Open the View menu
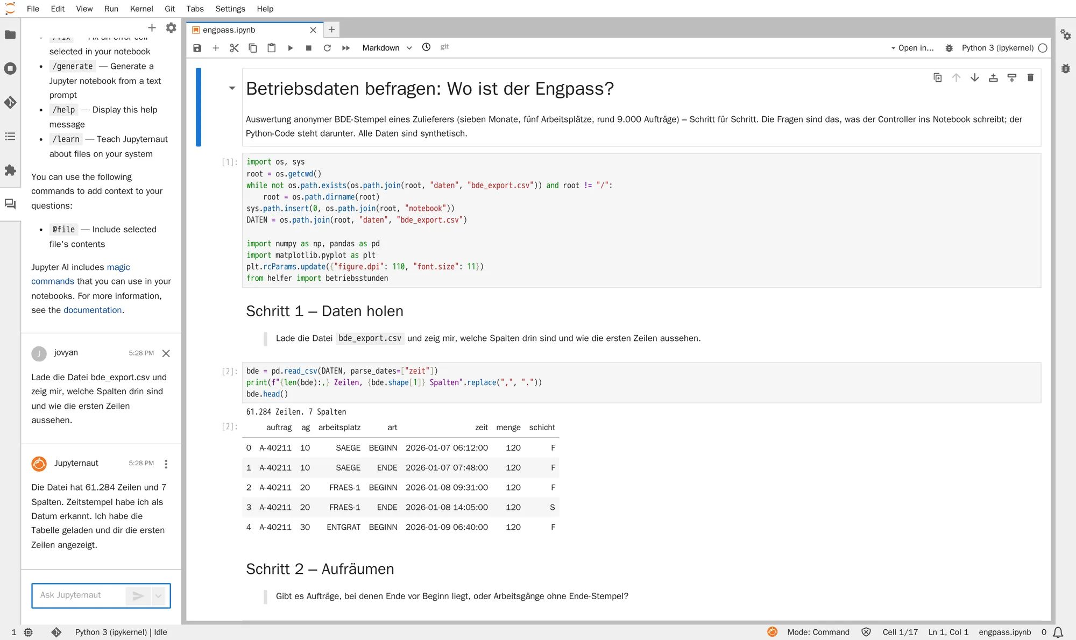1076x640 pixels. click(x=84, y=9)
